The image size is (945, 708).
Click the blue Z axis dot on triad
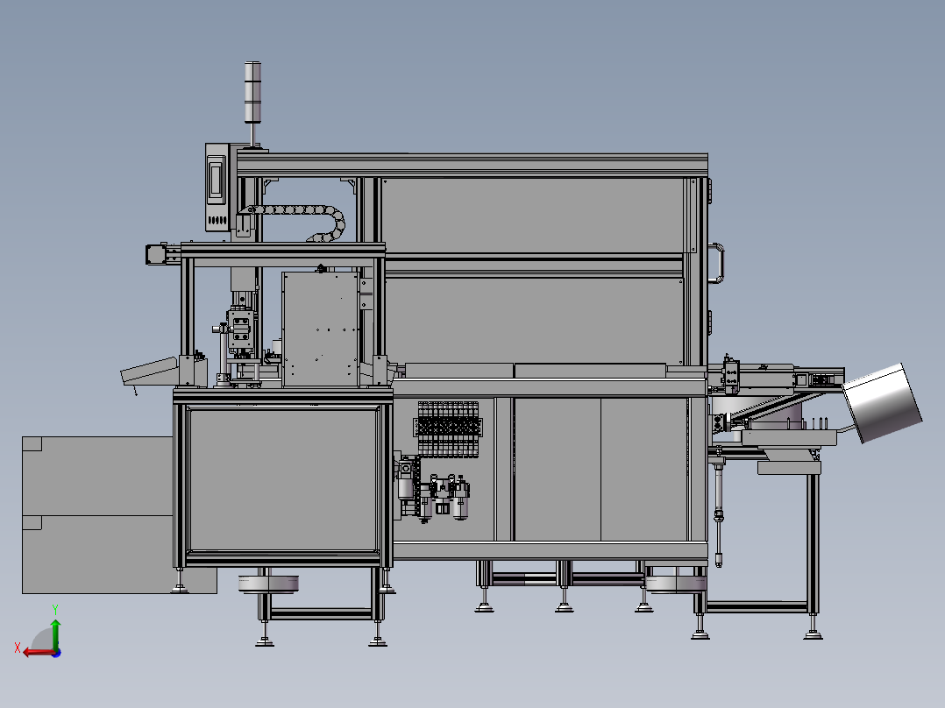(57, 653)
